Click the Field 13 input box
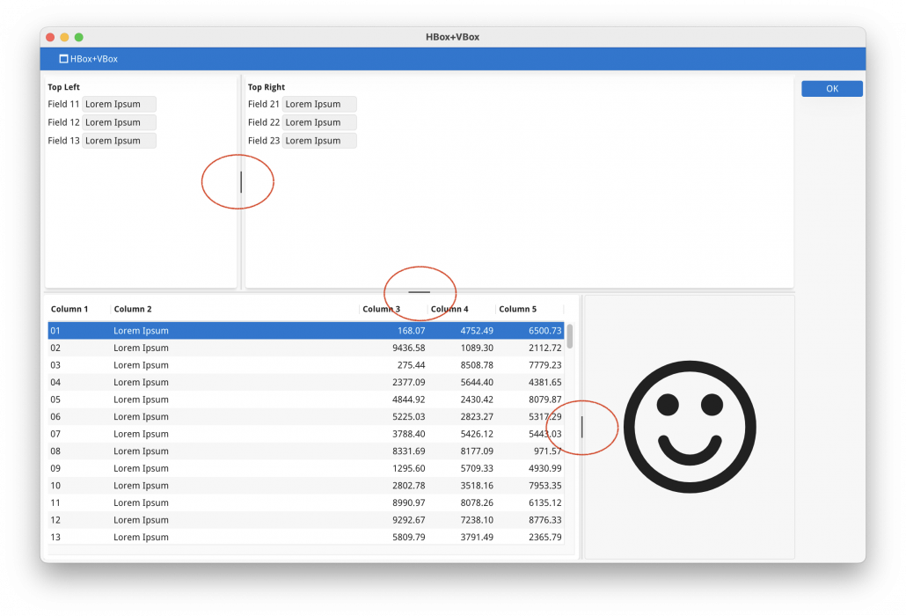Screen dimensions: 906x616 [x=119, y=141]
